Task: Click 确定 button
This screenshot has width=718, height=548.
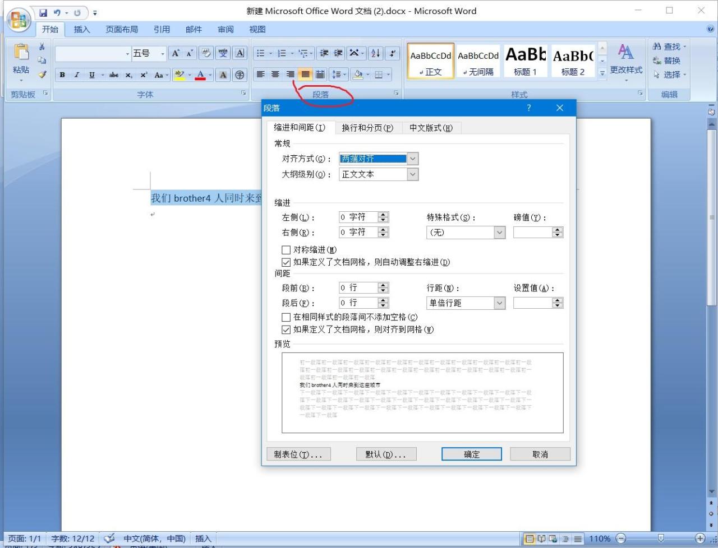Action: 472,454
